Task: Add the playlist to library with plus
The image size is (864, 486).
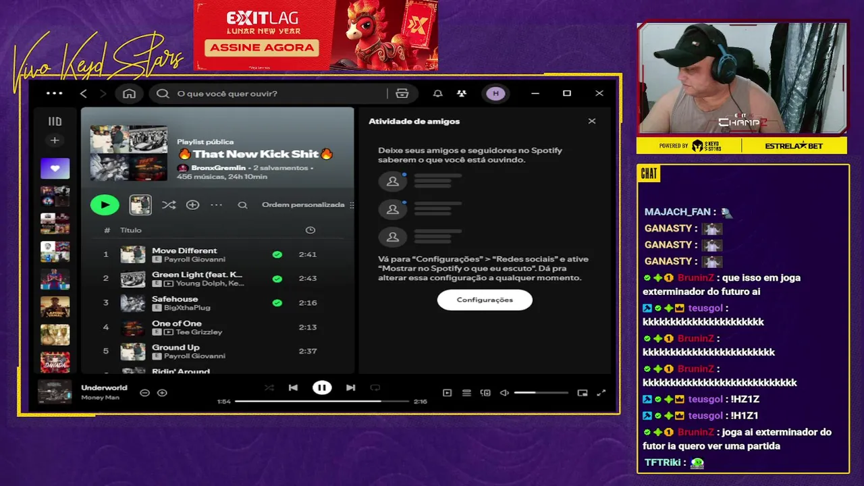Action: pyautogui.click(x=192, y=205)
